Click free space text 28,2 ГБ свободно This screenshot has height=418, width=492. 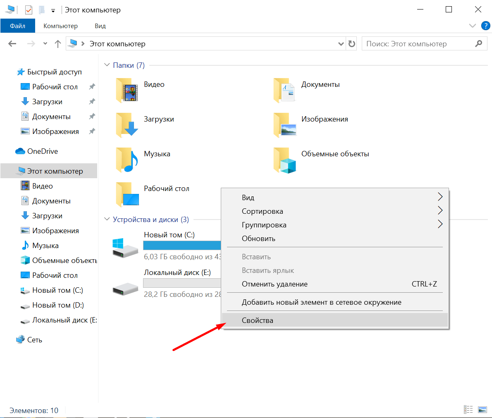182,294
